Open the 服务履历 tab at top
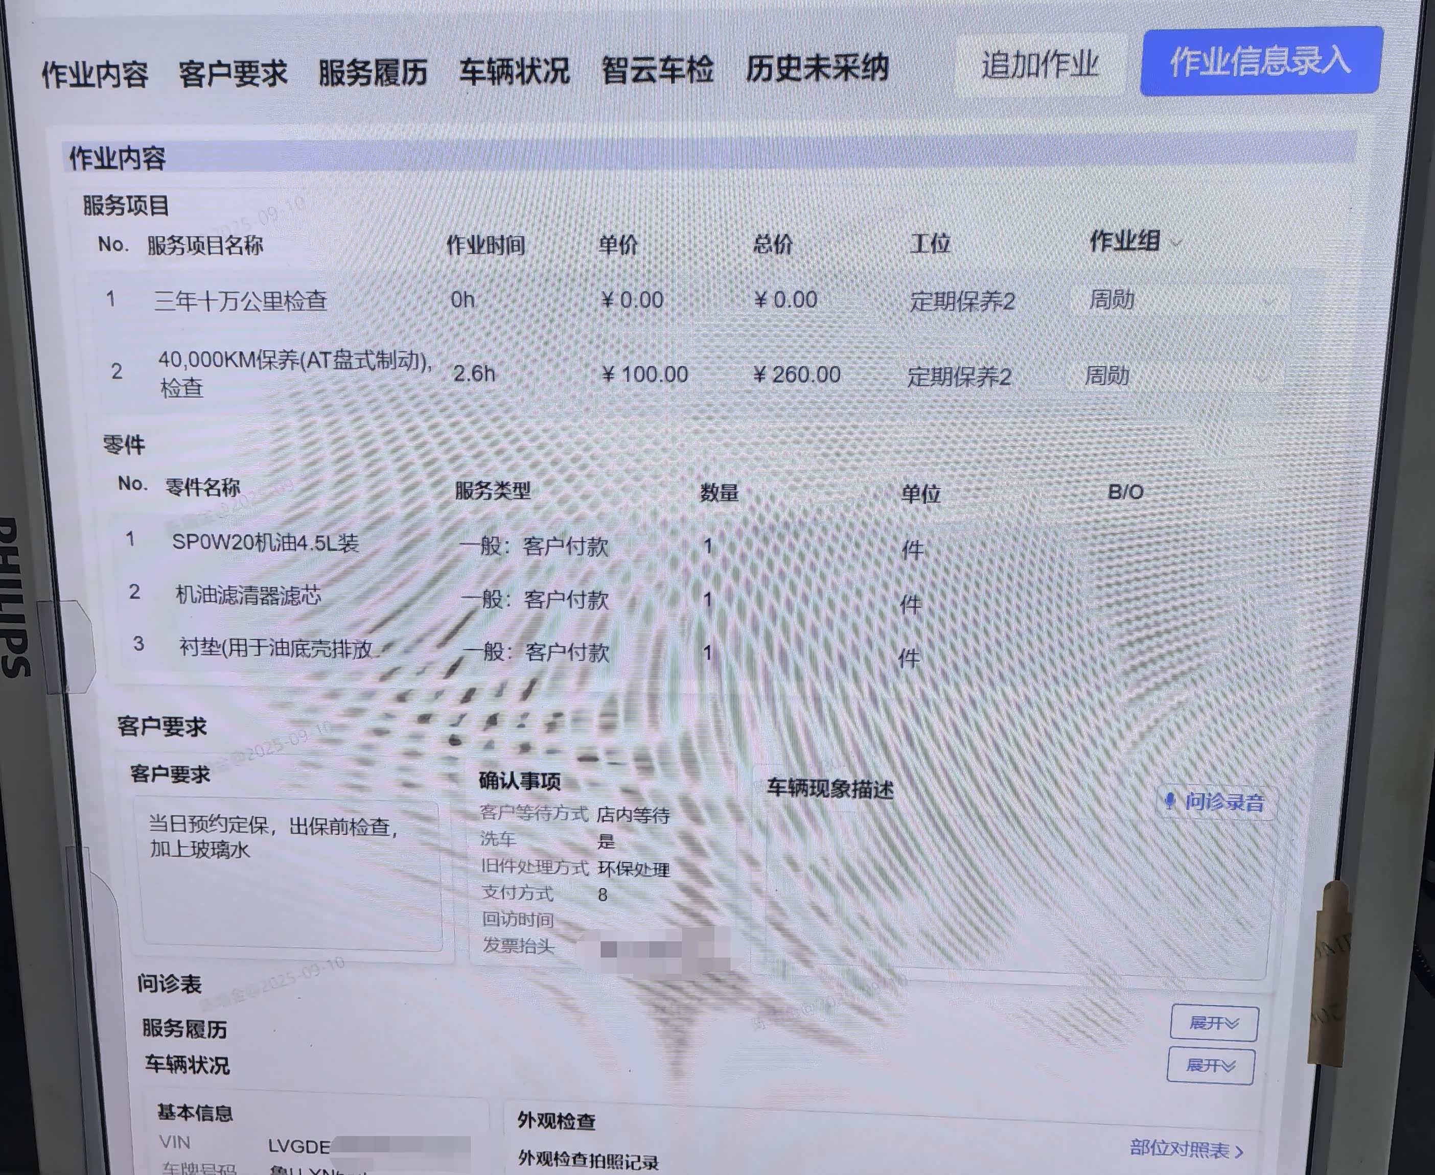1435x1175 pixels. [x=372, y=72]
